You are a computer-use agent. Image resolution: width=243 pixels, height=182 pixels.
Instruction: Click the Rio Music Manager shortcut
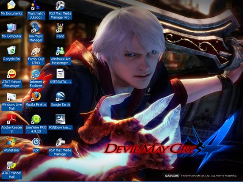coord(36,28)
